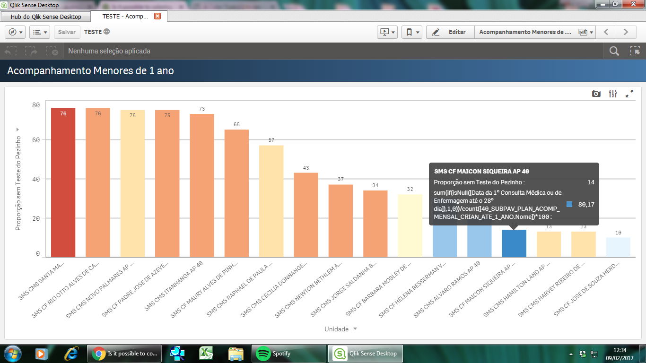
Task: Select the bar with value 65
Action: pos(236,193)
